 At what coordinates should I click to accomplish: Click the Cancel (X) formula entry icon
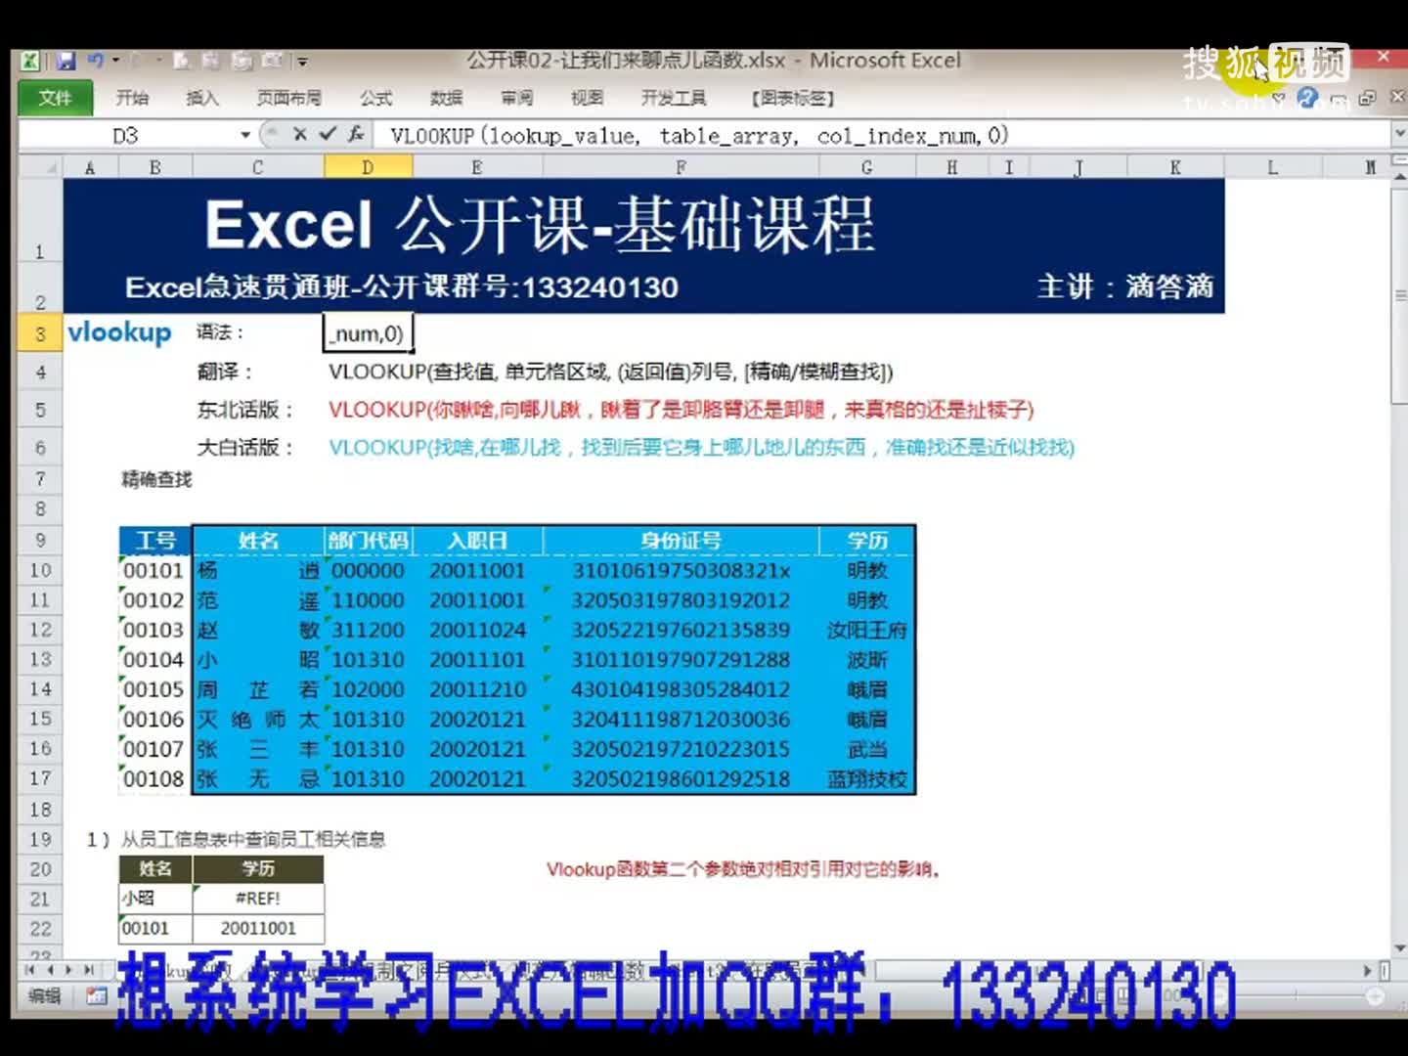point(300,134)
